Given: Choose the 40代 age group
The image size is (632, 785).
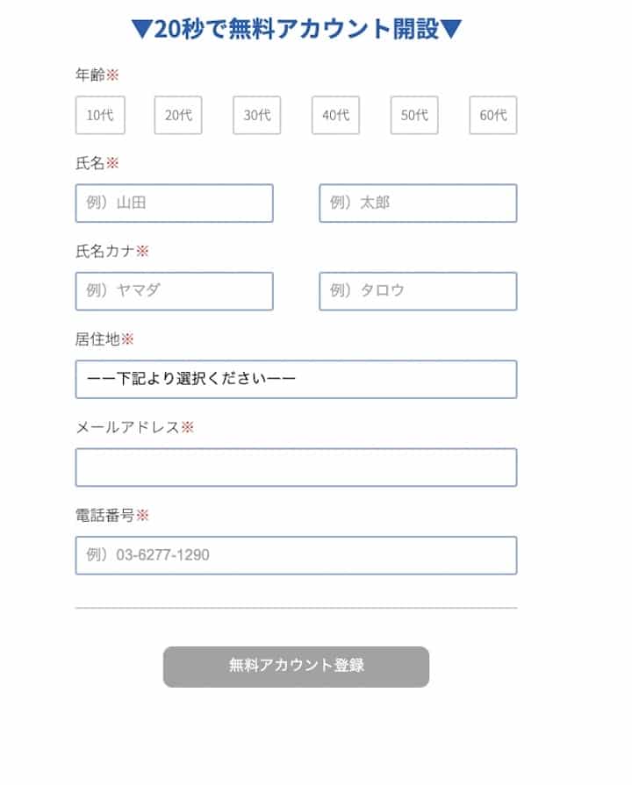Looking at the screenshot, I should point(335,115).
